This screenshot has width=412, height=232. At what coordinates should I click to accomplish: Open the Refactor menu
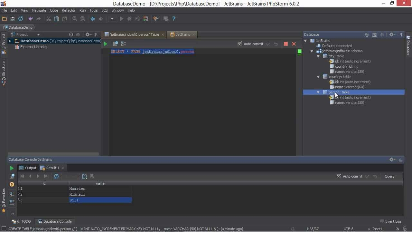(x=68, y=10)
